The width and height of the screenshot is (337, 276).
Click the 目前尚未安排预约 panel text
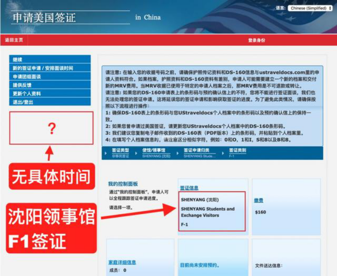click(198, 265)
